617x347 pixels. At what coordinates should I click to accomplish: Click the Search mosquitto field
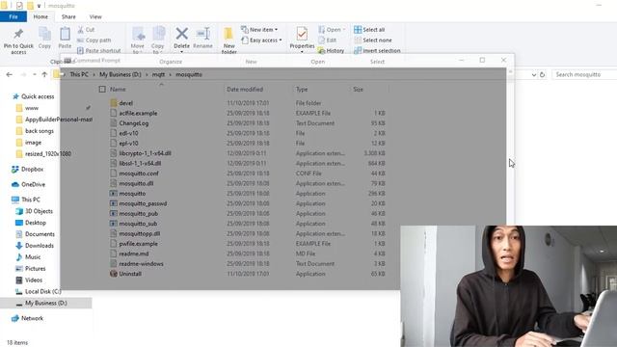[584, 74]
